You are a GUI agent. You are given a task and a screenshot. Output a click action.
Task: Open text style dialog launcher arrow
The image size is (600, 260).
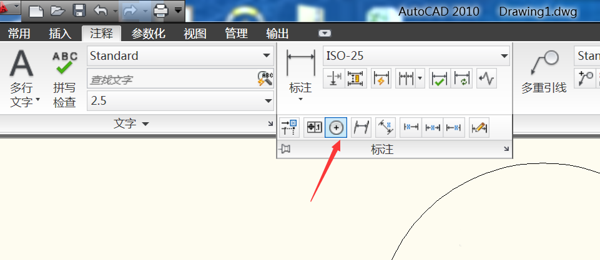[270, 123]
